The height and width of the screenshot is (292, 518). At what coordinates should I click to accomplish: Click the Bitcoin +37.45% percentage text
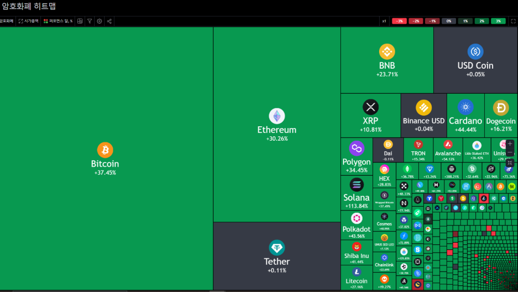pos(105,173)
